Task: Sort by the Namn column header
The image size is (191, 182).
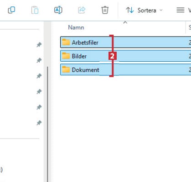Action: pos(76,27)
